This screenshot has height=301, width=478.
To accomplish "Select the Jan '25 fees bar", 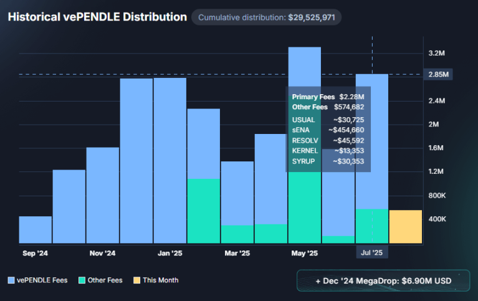I will [x=170, y=160].
